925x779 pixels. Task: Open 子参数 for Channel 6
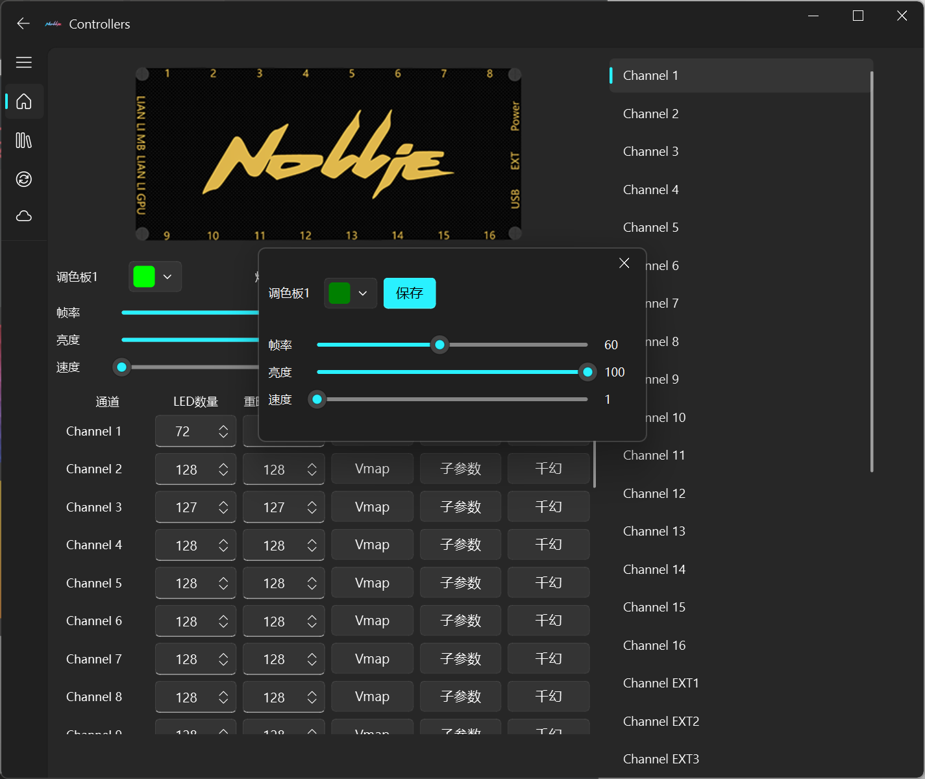[x=460, y=621]
